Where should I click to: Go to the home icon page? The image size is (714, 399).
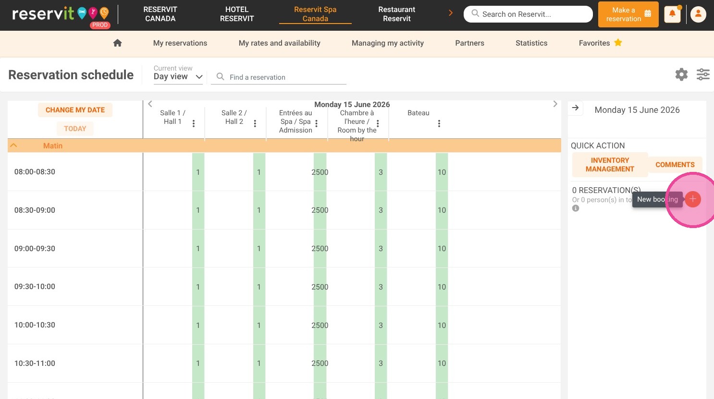pos(117,43)
